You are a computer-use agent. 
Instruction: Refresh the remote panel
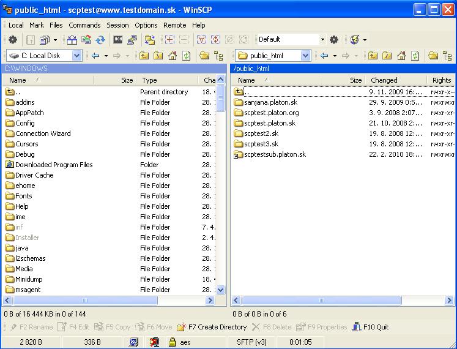[x=415, y=56]
